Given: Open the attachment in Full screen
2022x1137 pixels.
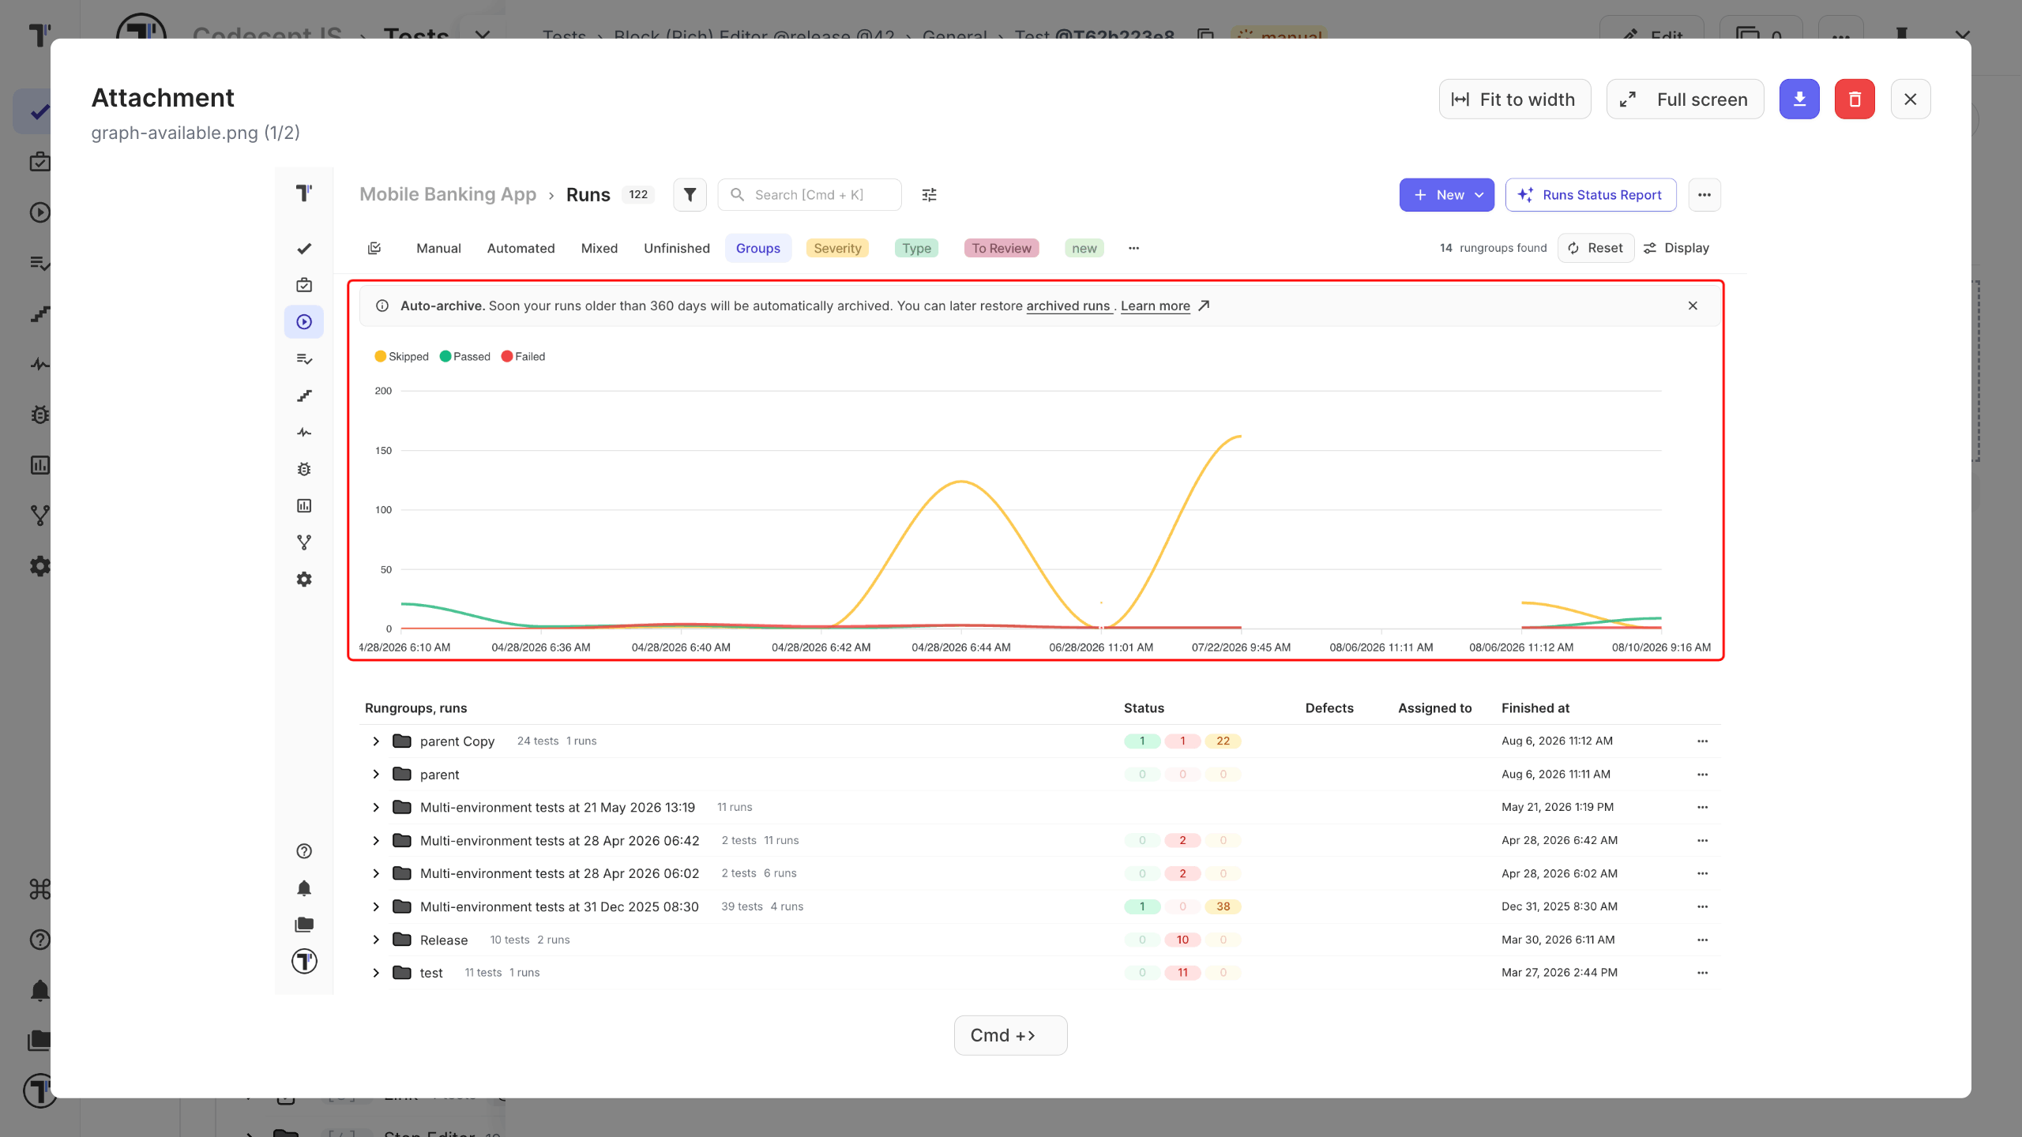Looking at the screenshot, I should coord(1686,99).
